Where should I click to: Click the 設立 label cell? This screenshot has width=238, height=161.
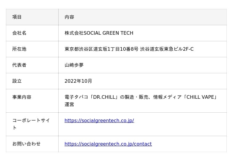point(32,81)
